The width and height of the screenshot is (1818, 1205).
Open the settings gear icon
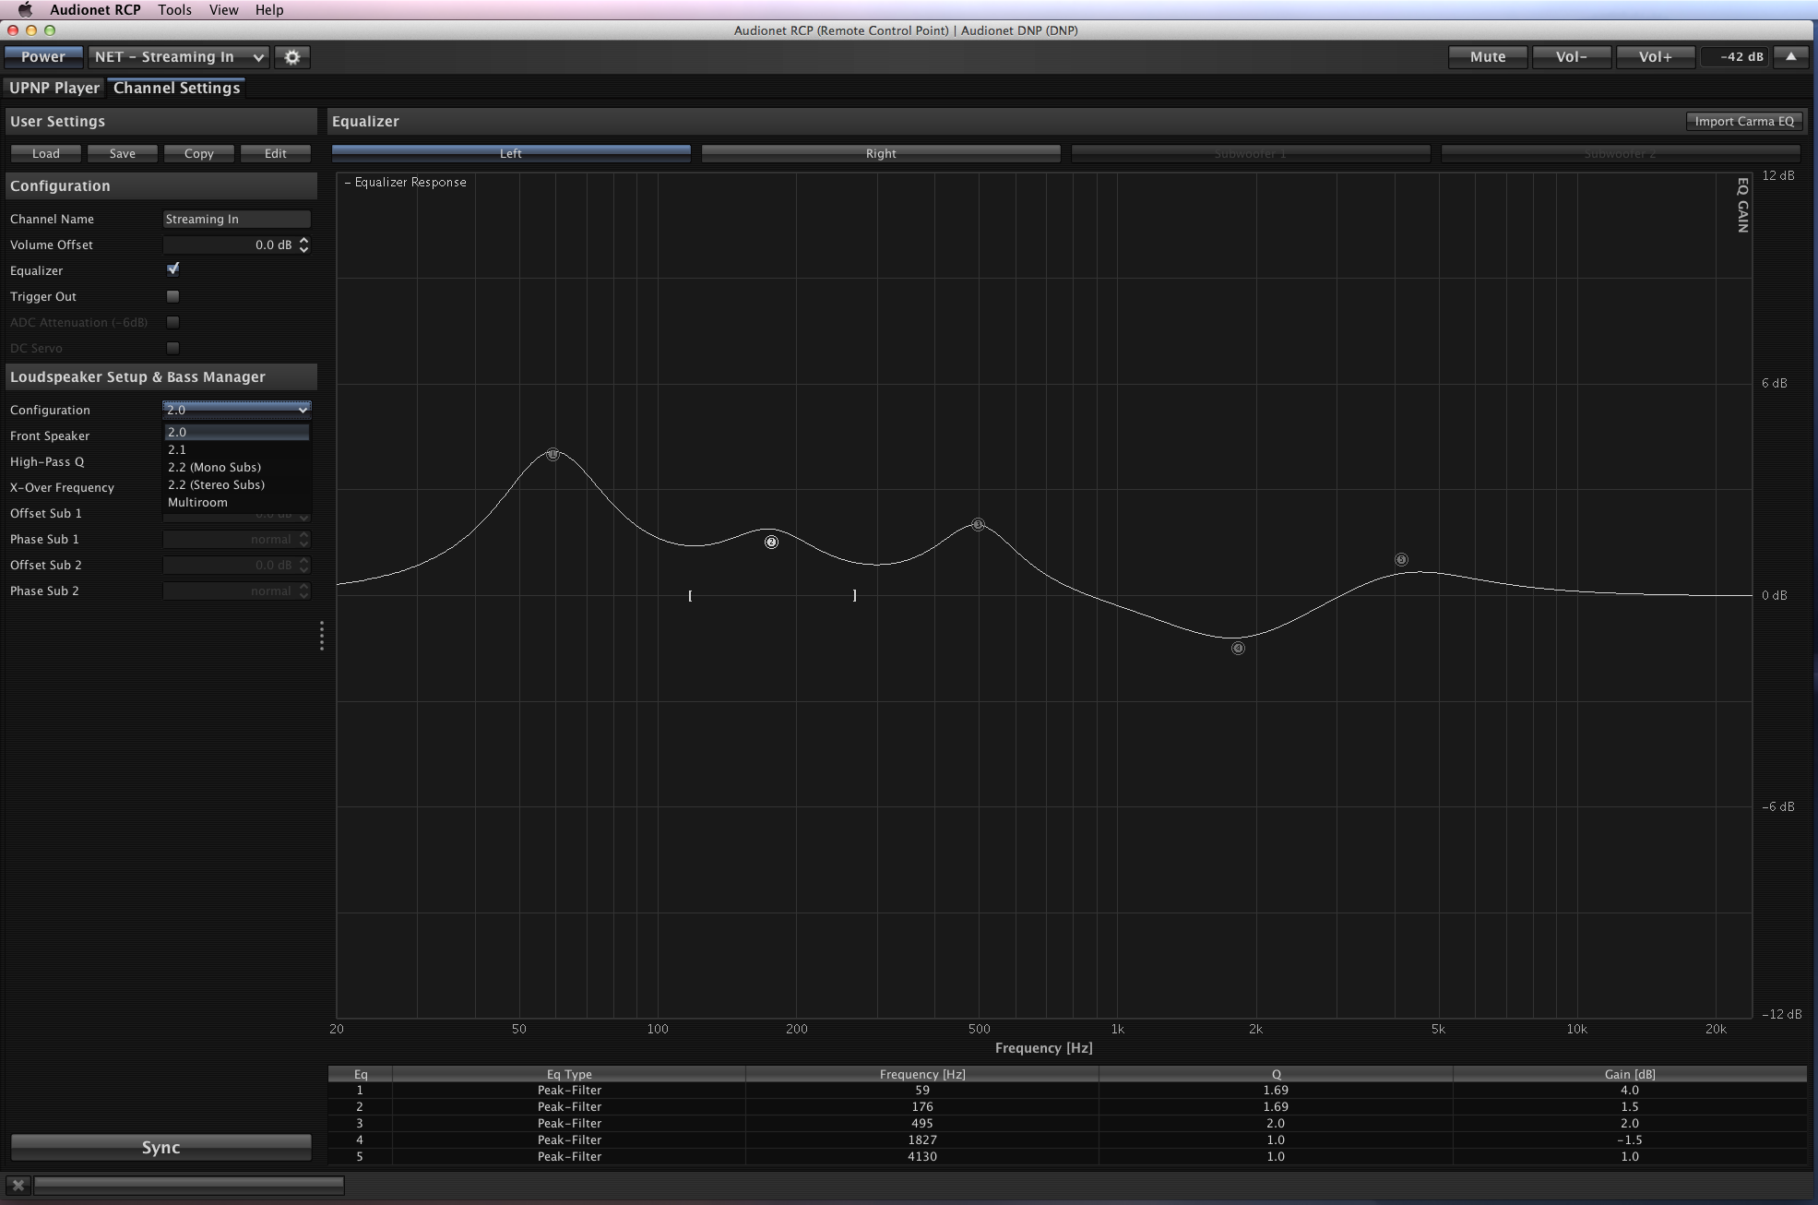click(x=292, y=57)
